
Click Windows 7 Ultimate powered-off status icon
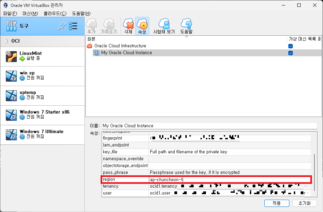[22, 137]
